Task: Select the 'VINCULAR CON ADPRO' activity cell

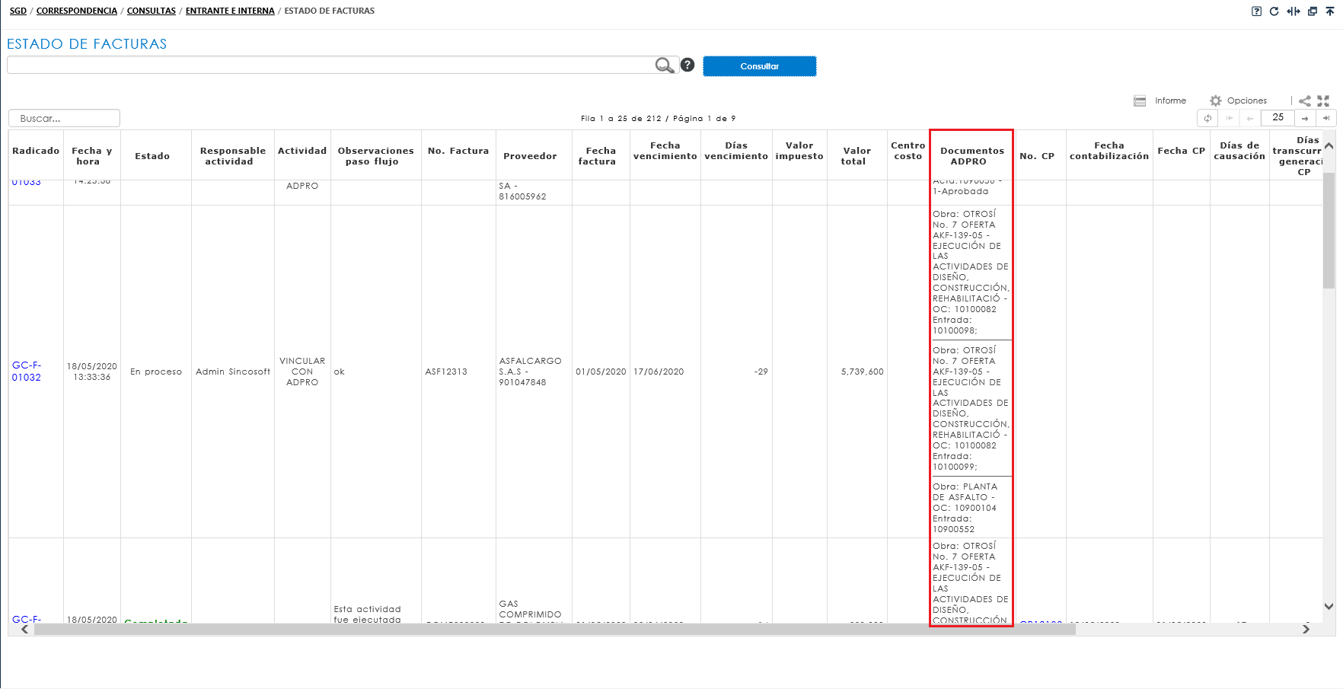Action: pyautogui.click(x=302, y=372)
